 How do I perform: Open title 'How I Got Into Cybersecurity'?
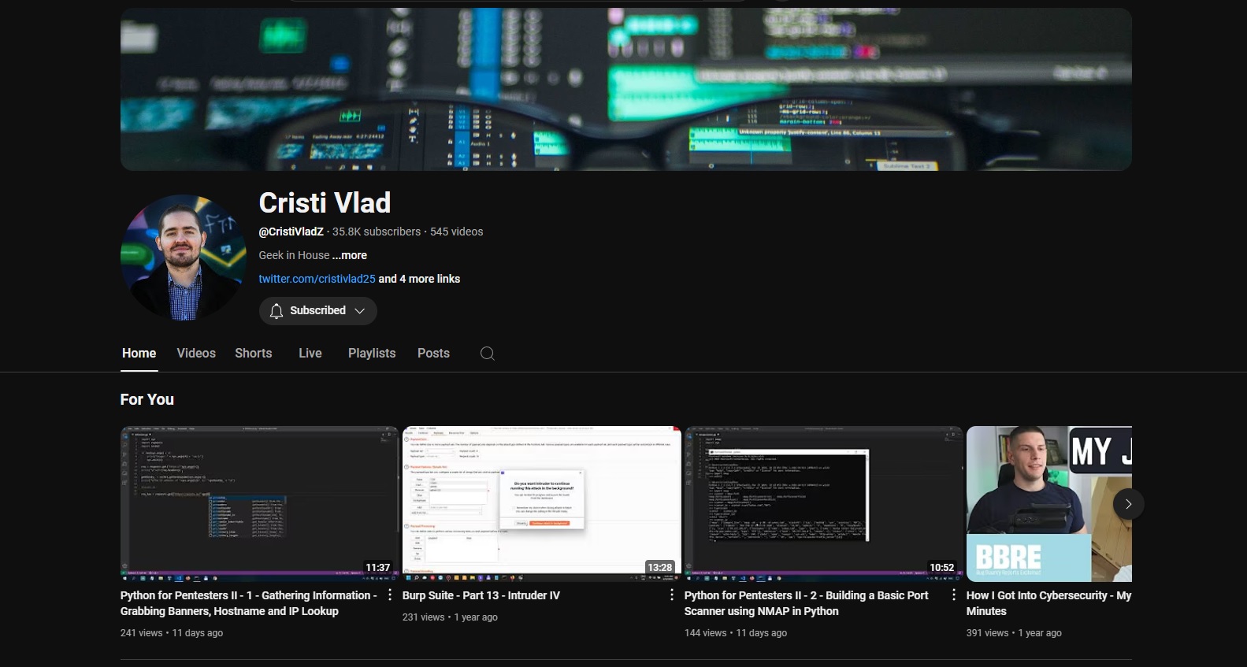point(1049,603)
